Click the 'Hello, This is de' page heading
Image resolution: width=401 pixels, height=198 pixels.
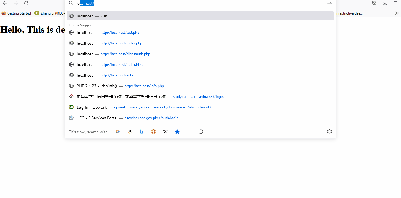33,30
